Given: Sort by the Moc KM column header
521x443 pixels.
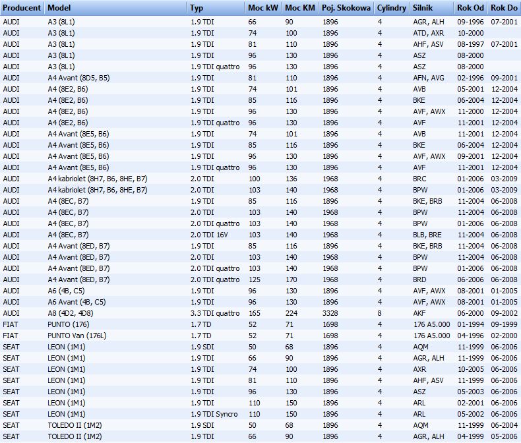Looking at the screenshot, I should pos(300,8).
